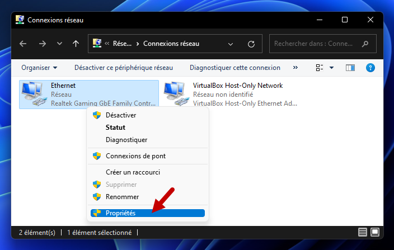Choose Connexions de pont from context menu
The width and height of the screenshot is (394, 250).
point(148,156)
